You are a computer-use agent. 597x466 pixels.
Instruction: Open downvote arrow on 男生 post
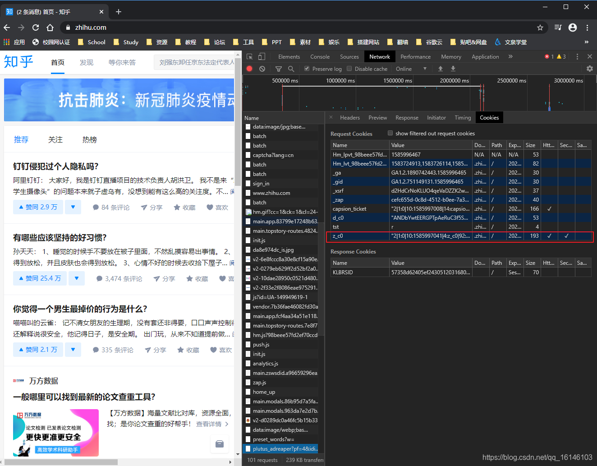pos(73,350)
